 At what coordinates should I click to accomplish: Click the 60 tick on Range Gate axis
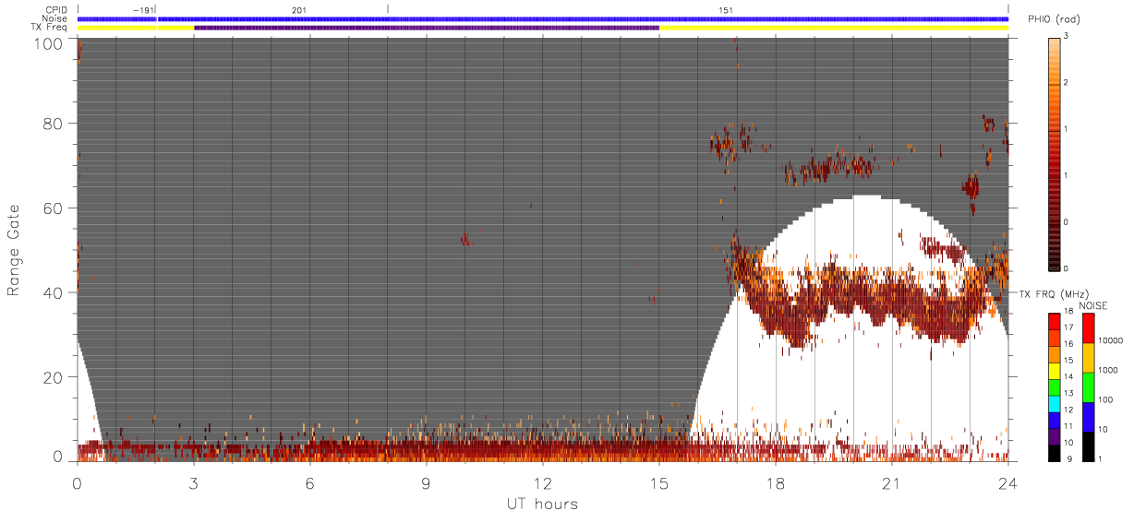pyautogui.click(x=53, y=208)
